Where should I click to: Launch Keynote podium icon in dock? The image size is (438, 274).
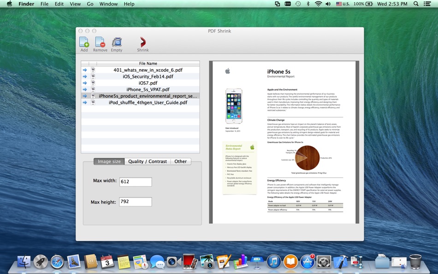(257, 262)
